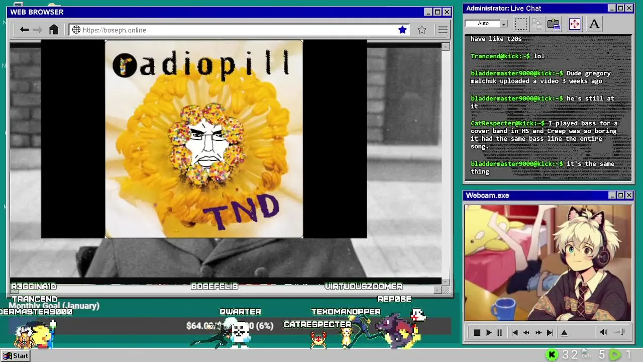Skip to next track in Webcam.exe
The height and width of the screenshot is (362, 643).
[x=550, y=332]
